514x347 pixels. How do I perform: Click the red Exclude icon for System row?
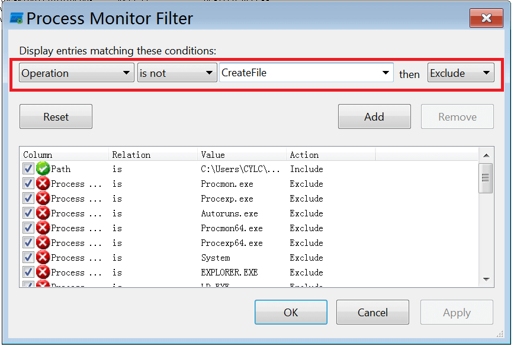tap(43, 258)
